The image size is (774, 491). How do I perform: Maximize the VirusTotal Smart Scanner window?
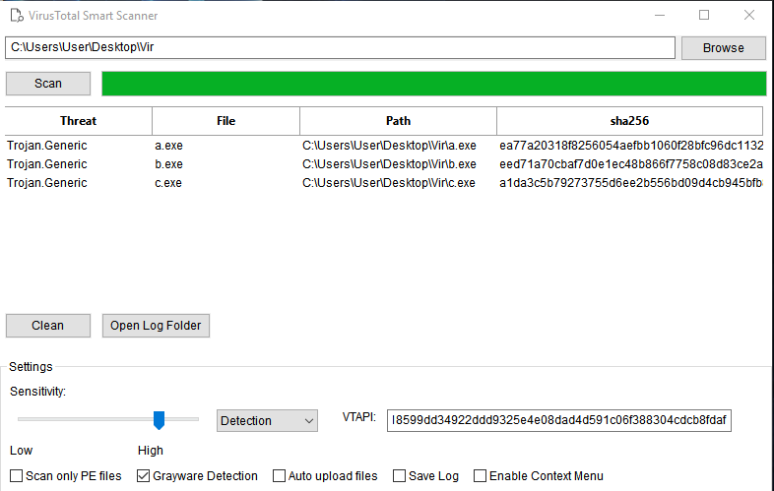click(x=704, y=16)
